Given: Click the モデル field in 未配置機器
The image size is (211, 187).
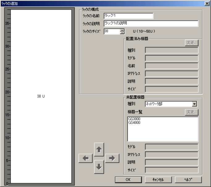Looking at the screenshot, I should click(171, 147).
